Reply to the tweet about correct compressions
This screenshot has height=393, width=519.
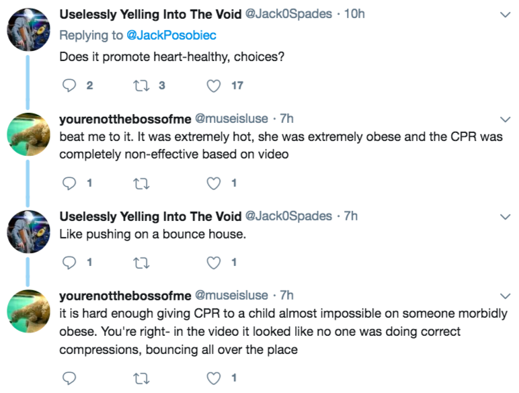click(69, 378)
